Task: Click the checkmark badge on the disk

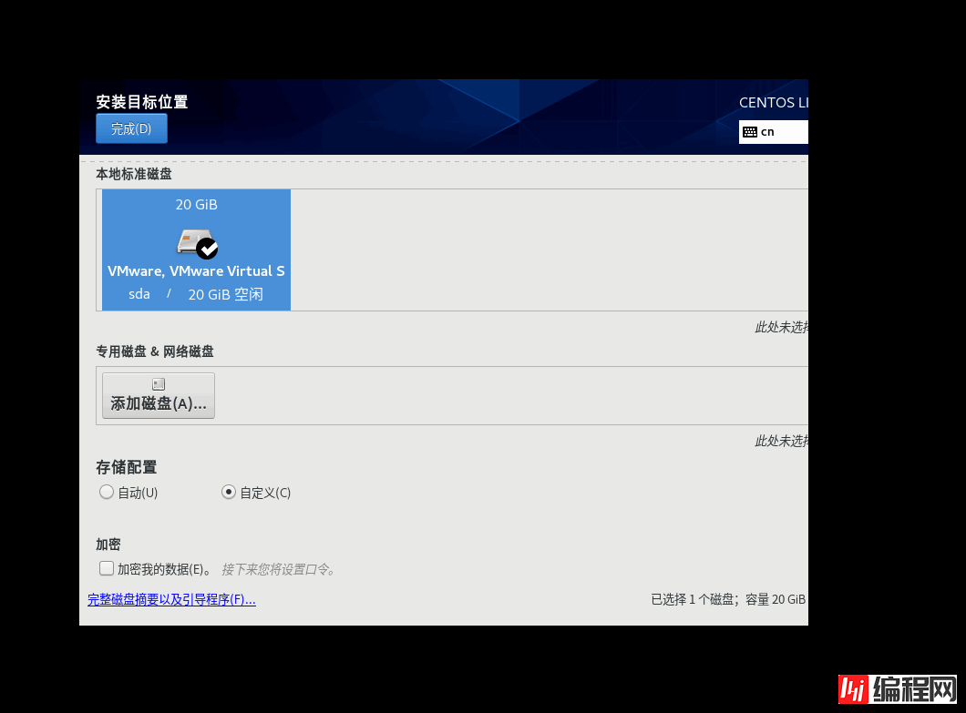Action: [x=208, y=248]
